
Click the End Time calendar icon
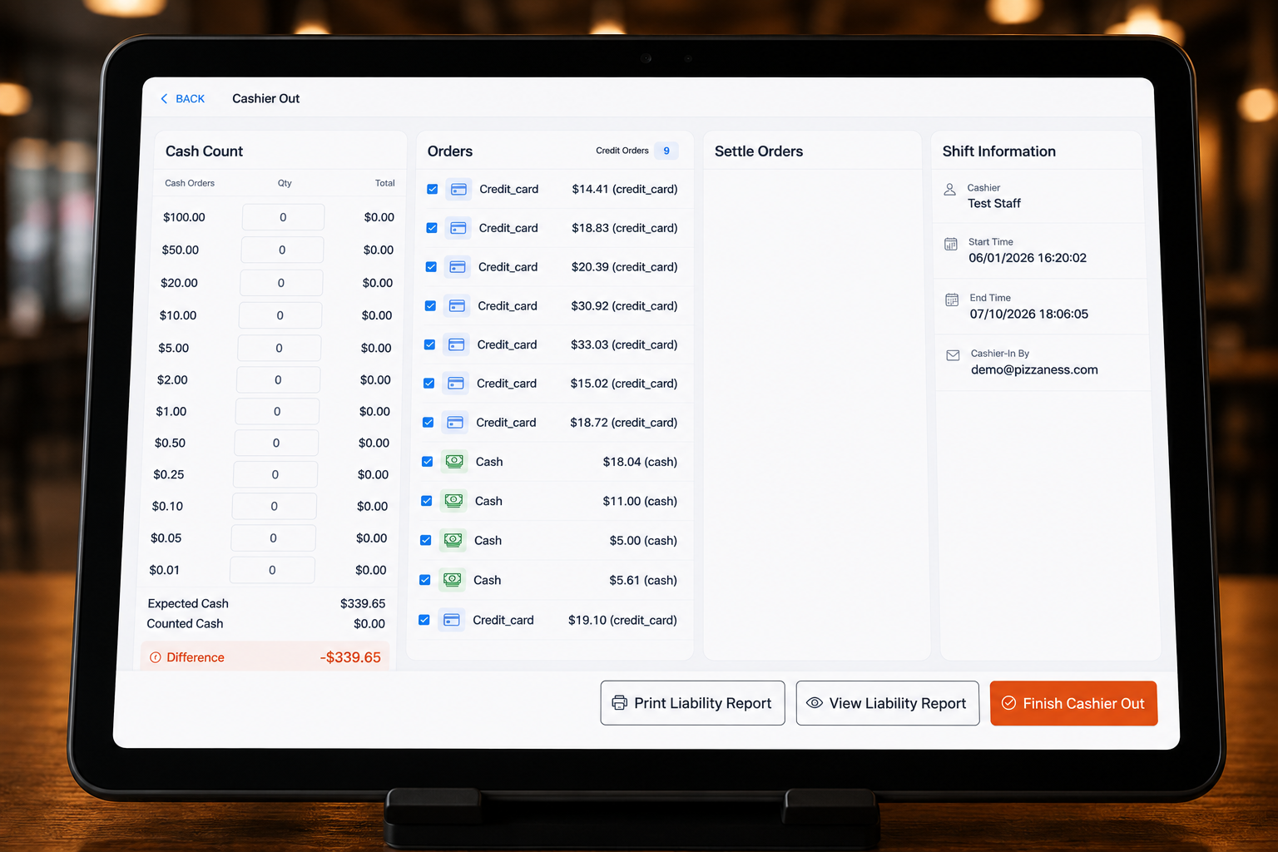tap(952, 300)
